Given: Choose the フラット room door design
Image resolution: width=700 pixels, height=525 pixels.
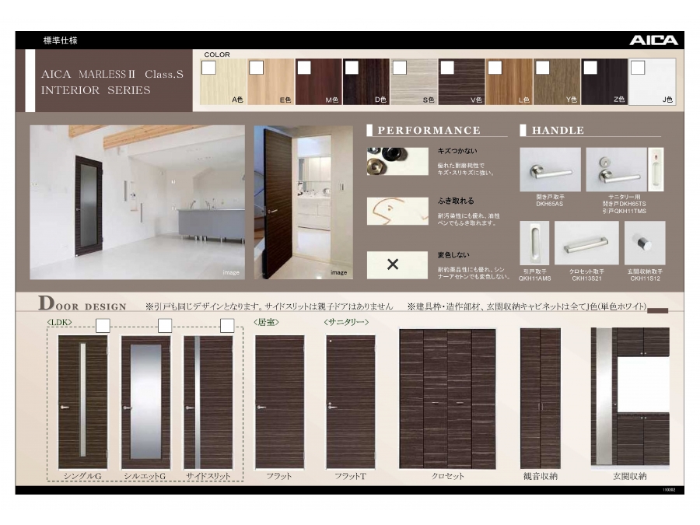Looking at the screenshot, I should click(x=279, y=402).
